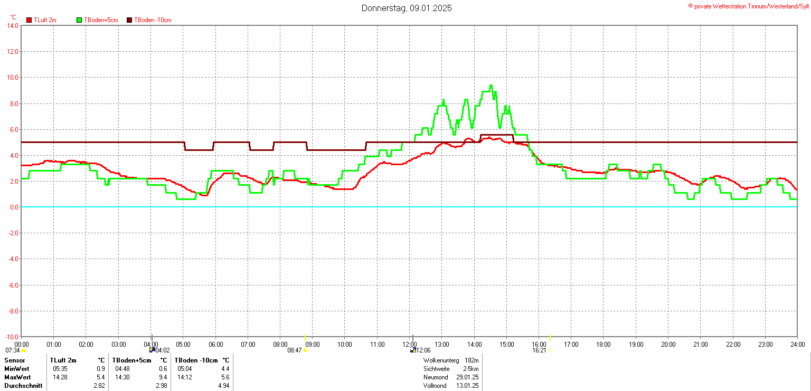This screenshot has width=811, height=391.
Task: Click the green TBoden+5cm legend square
Action: pyautogui.click(x=80, y=20)
